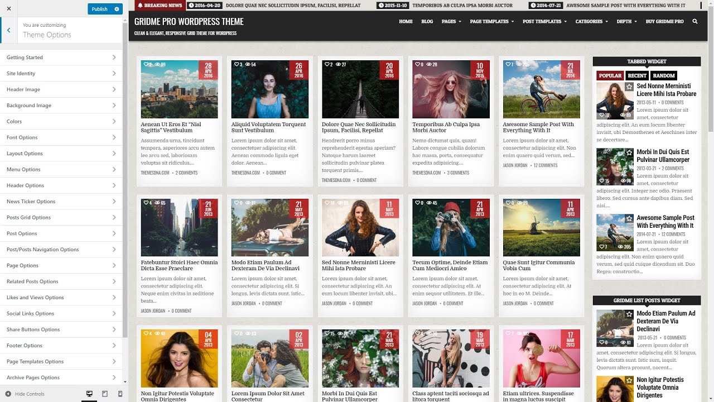Click heart icon on Tecum Optime camera post
Image resolution: width=714 pixels, height=402 pixels.
click(417, 203)
